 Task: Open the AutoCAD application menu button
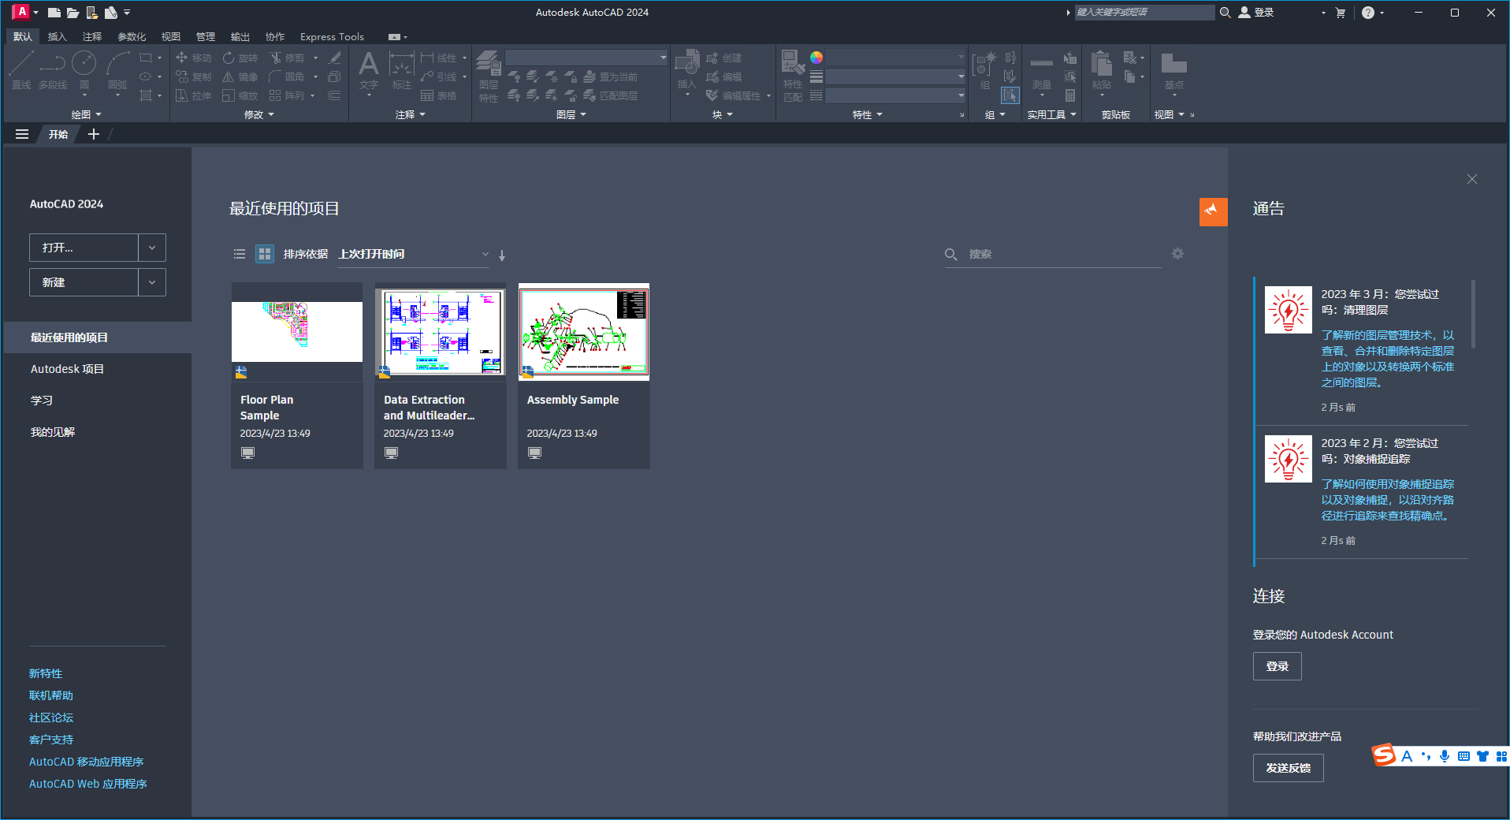click(x=24, y=12)
